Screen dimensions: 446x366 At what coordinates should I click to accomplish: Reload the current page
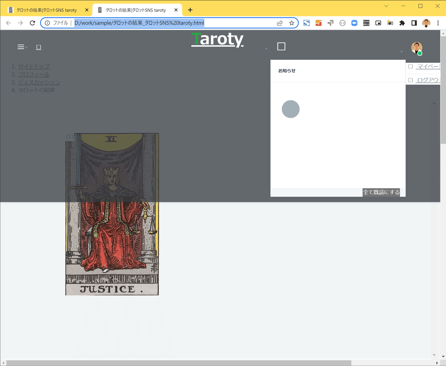(x=32, y=23)
